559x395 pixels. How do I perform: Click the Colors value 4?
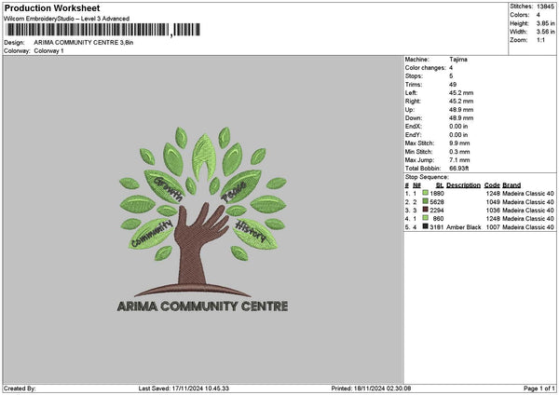coord(538,15)
